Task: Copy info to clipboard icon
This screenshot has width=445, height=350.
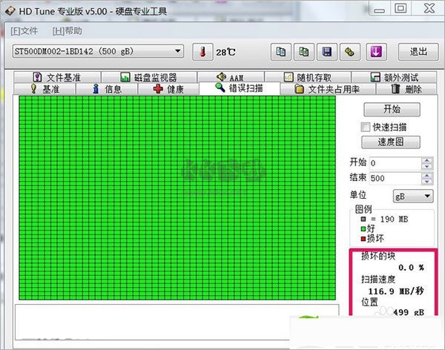Action: click(281, 52)
